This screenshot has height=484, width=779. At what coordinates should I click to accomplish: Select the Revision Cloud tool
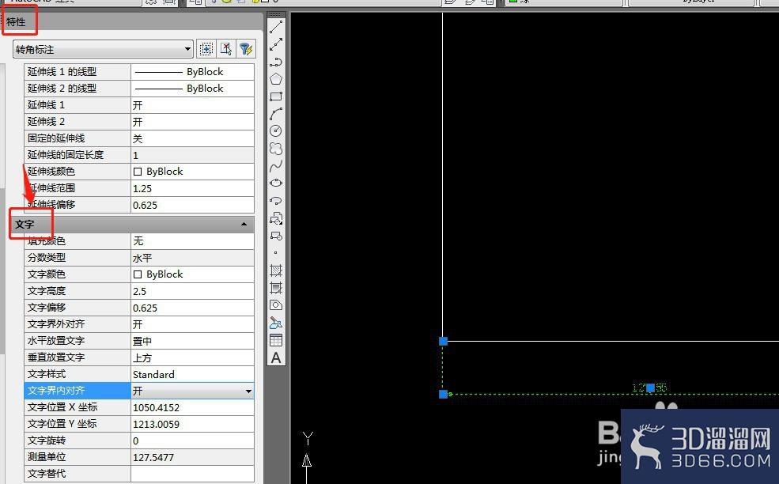point(276,148)
